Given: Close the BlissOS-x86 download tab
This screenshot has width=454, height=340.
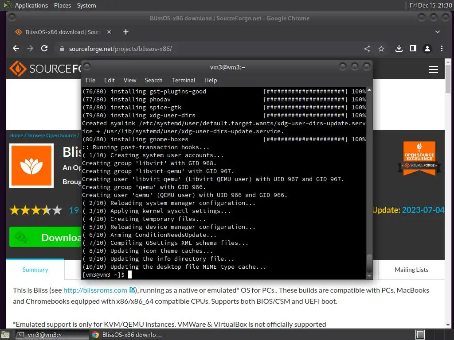Looking at the screenshot, I should coord(109,32).
